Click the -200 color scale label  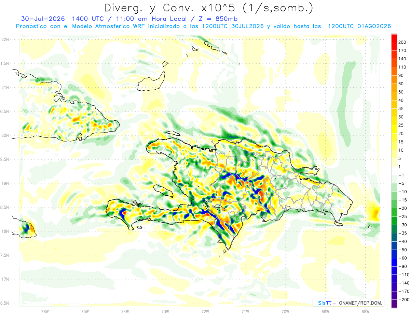pyautogui.click(x=404, y=300)
